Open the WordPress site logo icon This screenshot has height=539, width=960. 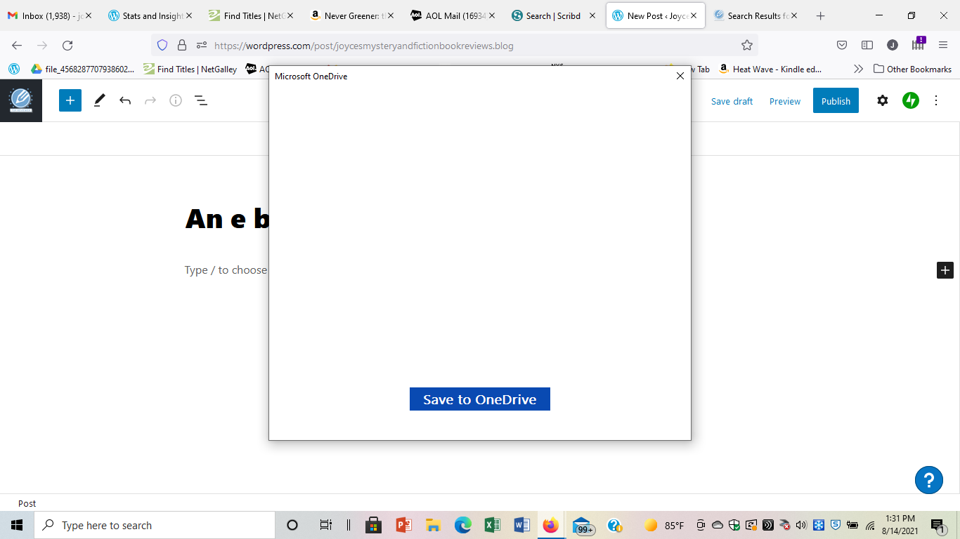click(21, 100)
